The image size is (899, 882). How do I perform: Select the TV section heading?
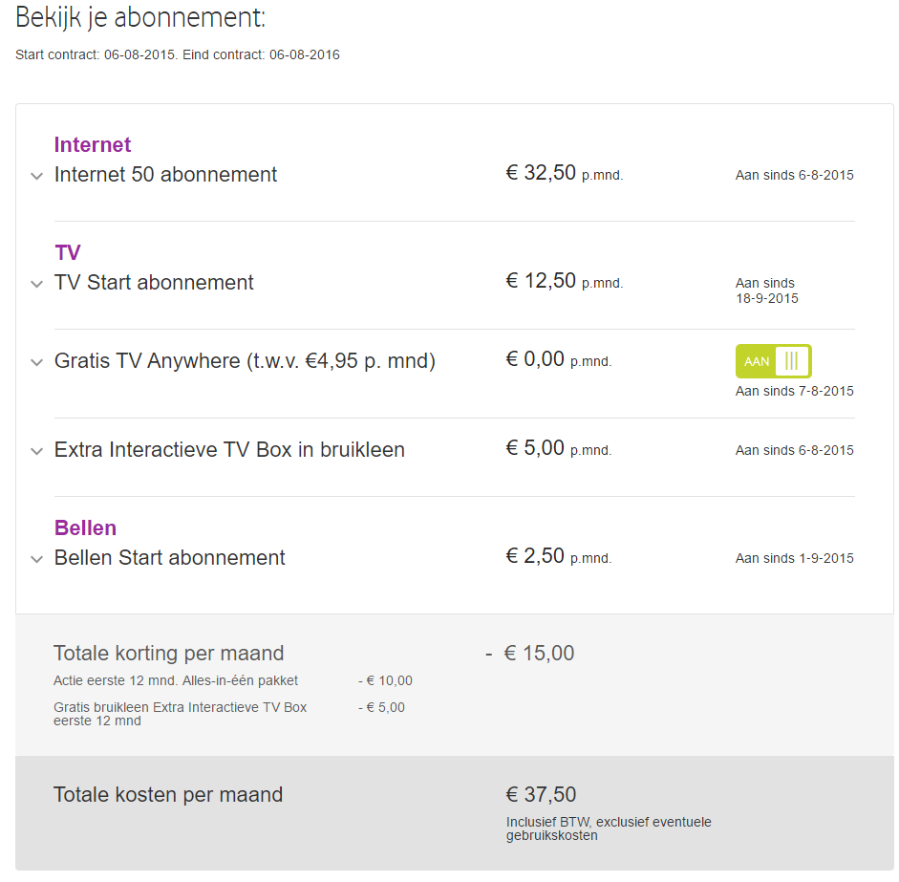[x=68, y=253]
